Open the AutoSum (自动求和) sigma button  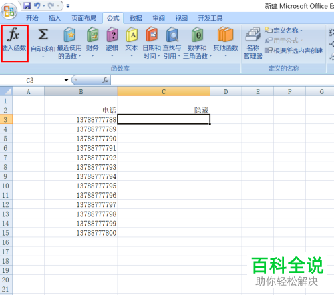click(43, 43)
